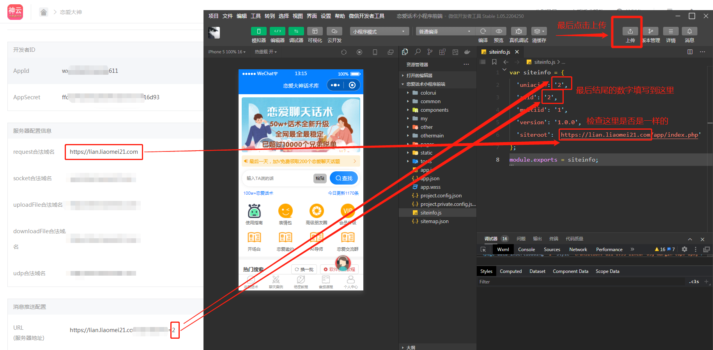Click the Styles Filter field
Image resolution: width=713 pixels, height=350 pixels.
[581, 282]
